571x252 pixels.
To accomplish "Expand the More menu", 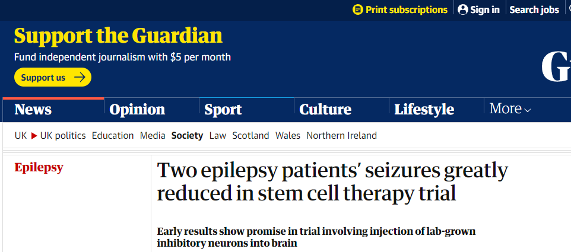I will 510,109.
